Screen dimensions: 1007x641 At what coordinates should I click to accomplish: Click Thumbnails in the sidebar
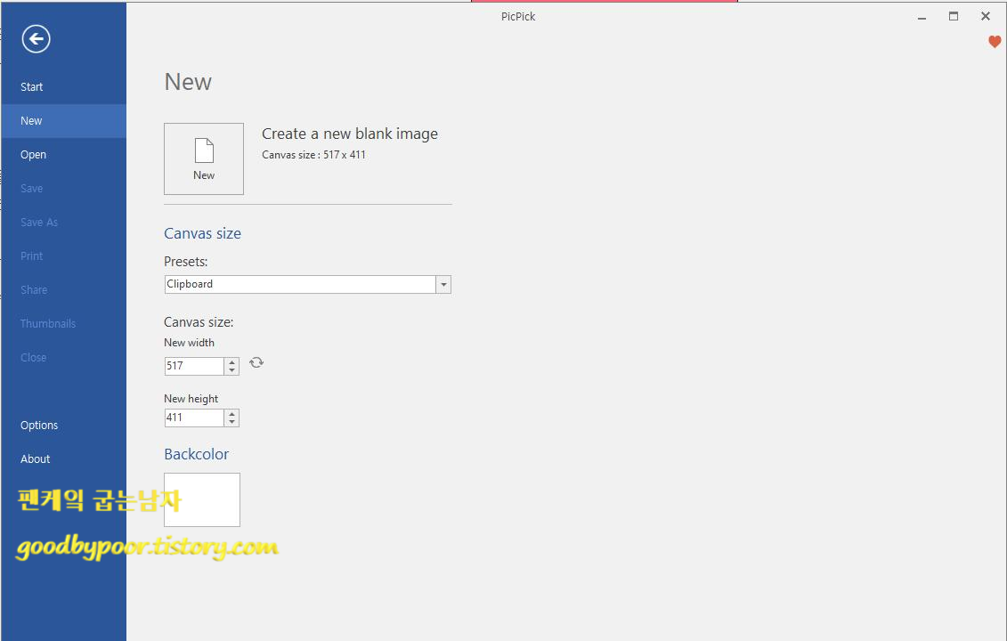pyautogui.click(x=63, y=324)
